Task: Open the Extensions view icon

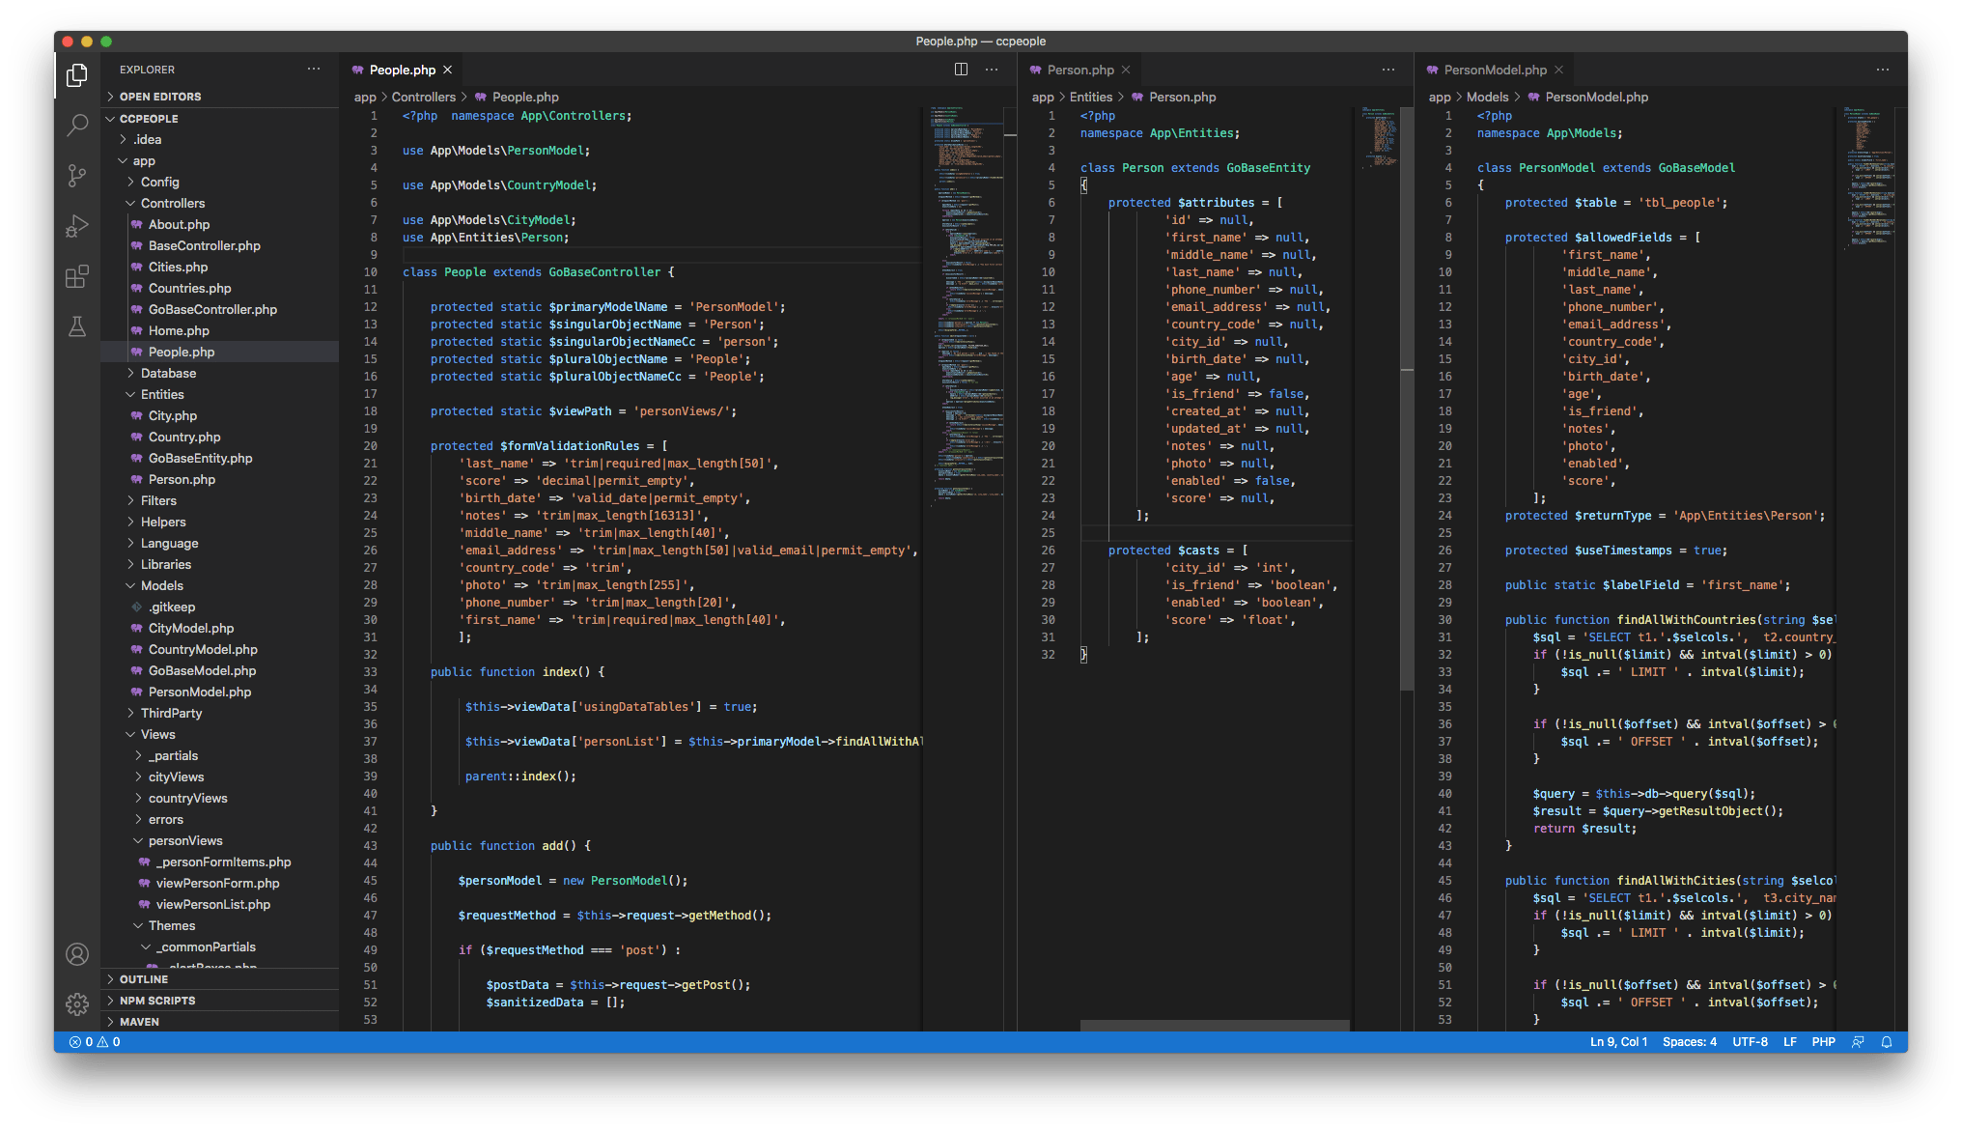Action: point(77,277)
